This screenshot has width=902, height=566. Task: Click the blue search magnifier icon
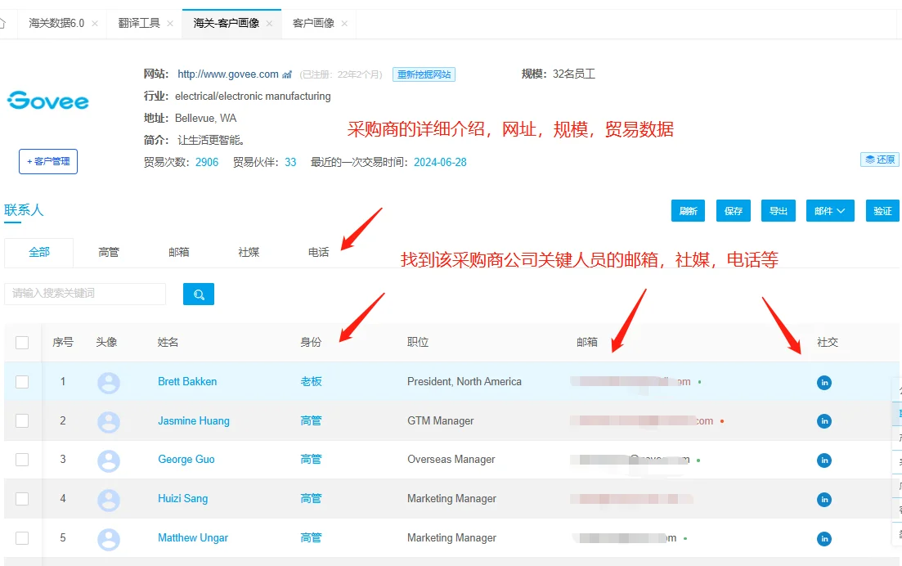click(x=198, y=294)
